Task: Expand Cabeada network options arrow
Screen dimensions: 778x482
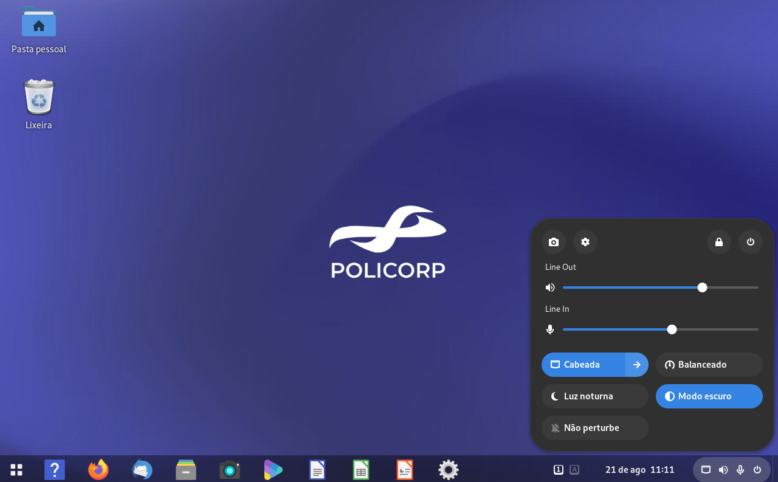Action: pos(637,365)
